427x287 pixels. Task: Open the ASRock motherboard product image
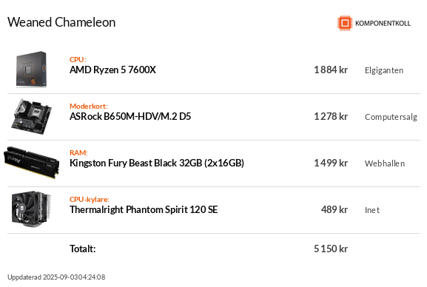(31, 117)
